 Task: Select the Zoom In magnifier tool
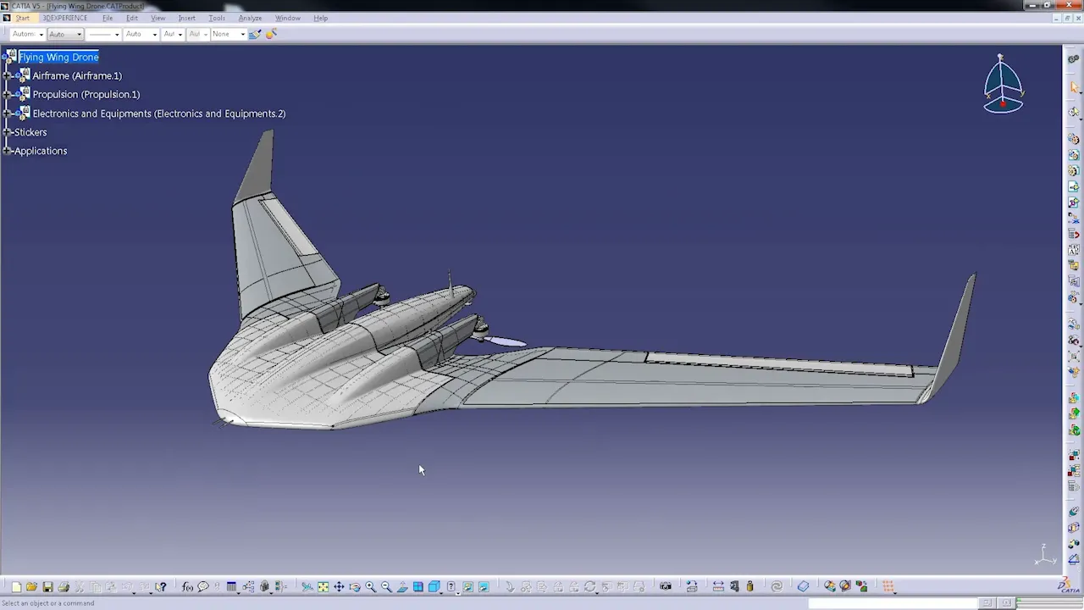[370, 586]
